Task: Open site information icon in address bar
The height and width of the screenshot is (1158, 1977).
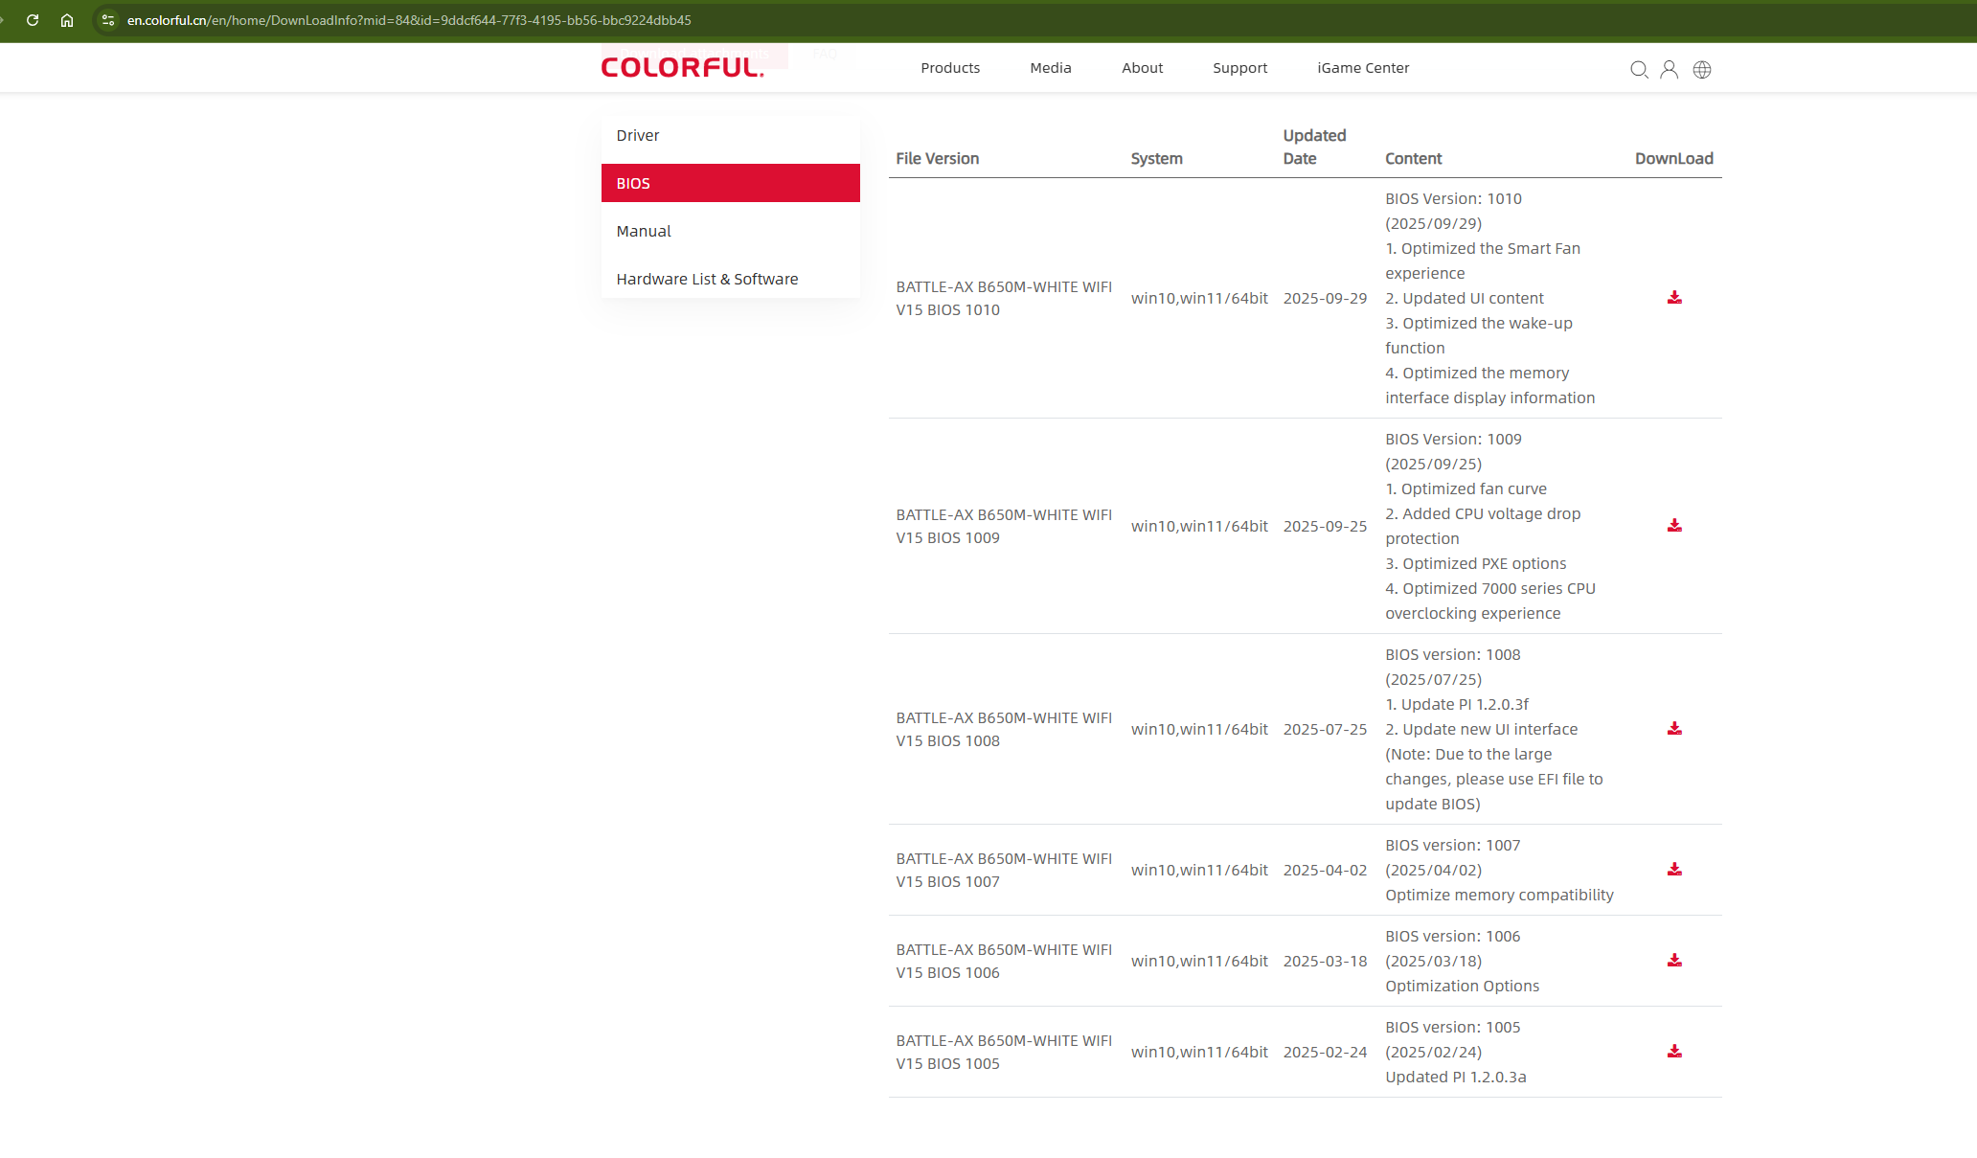Action: [x=108, y=20]
